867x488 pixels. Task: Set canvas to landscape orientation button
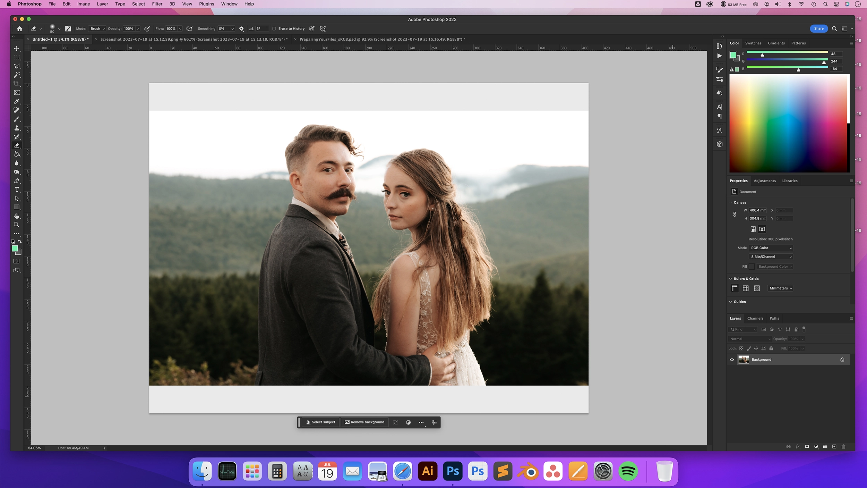762,229
